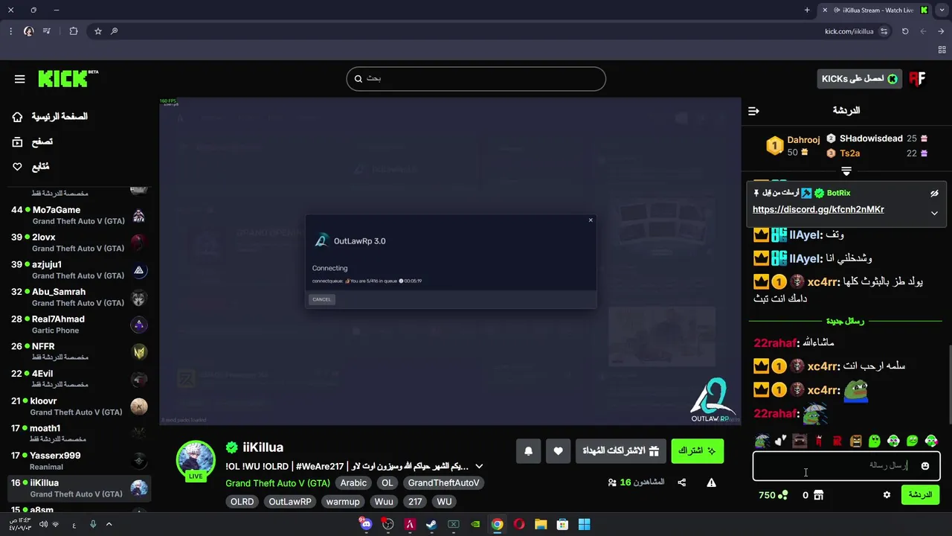Expand the chat leaderboard arrow
Screen dimensions: 952x536
[846, 171]
